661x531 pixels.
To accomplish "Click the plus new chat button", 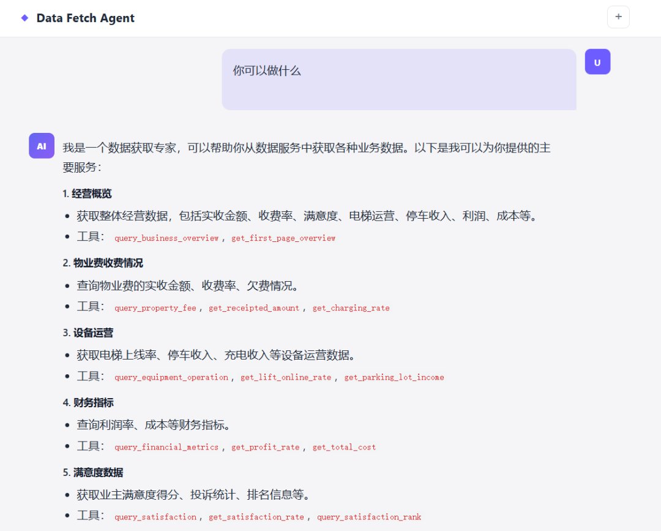I will 618,17.
